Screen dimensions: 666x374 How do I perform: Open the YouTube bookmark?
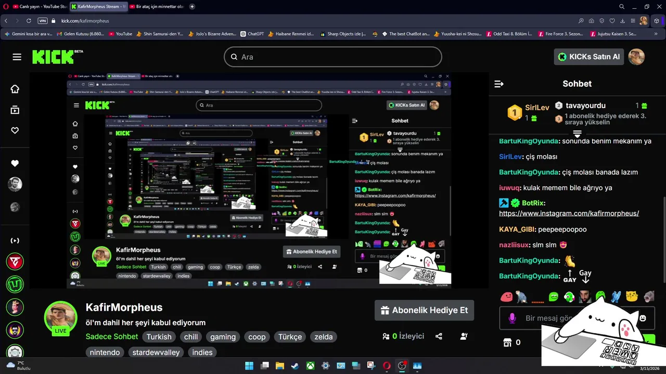pyautogui.click(x=121, y=34)
